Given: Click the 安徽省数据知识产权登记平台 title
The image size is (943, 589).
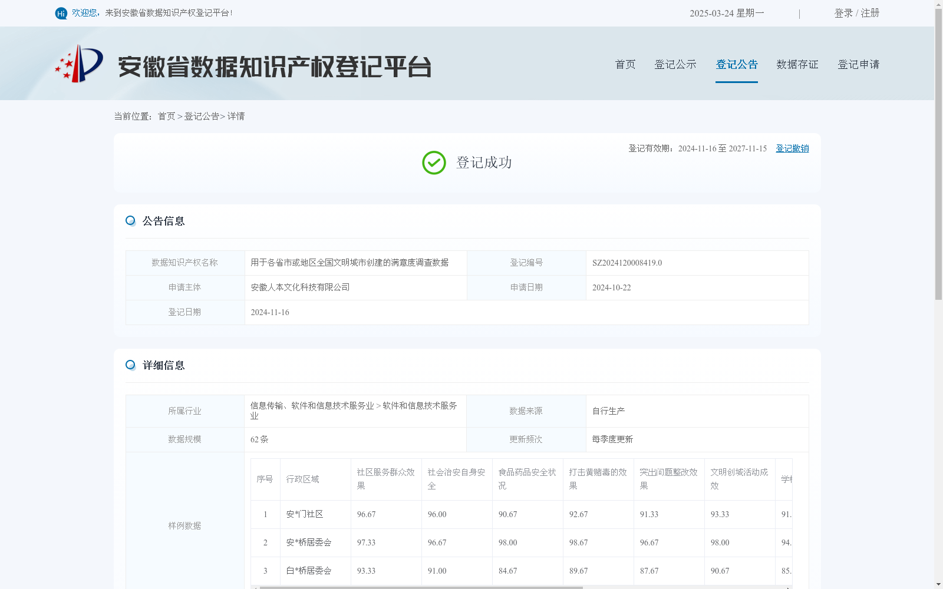Looking at the screenshot, I should (275, 67).
